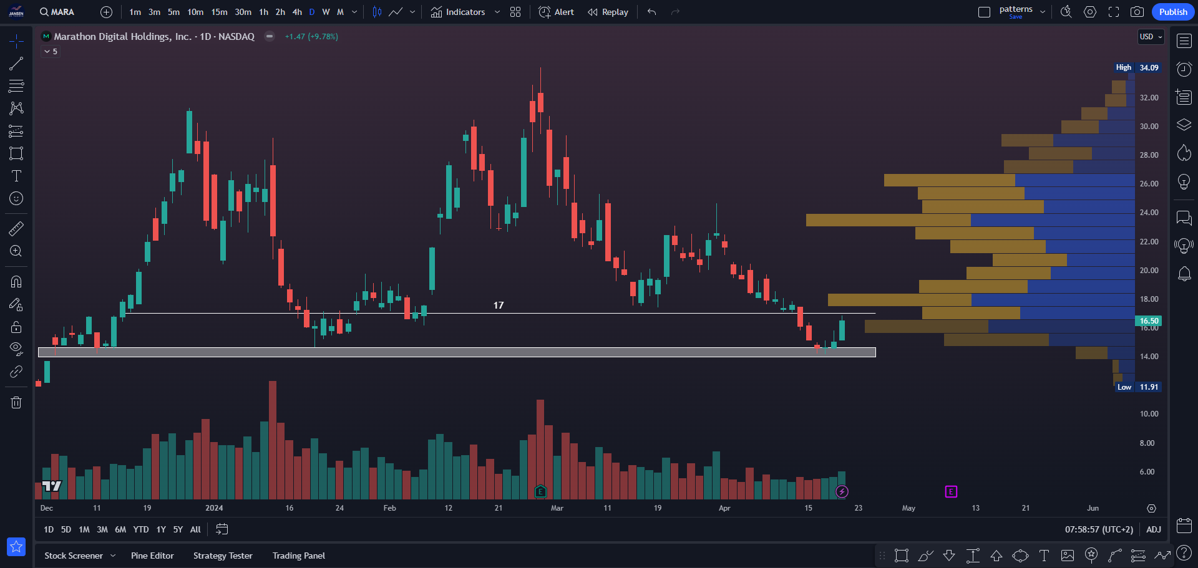
Task: Open the patterns drawing tool
Action: pos(16,108)
